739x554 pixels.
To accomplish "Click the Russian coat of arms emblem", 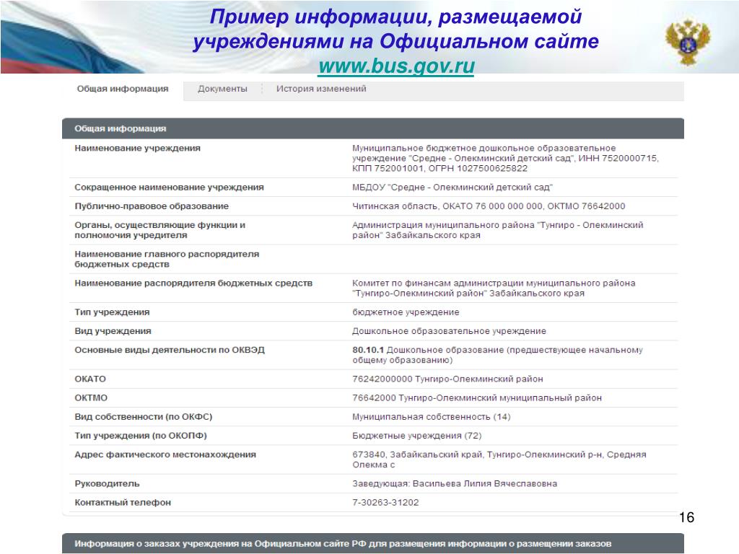I will tap(688, 42).
